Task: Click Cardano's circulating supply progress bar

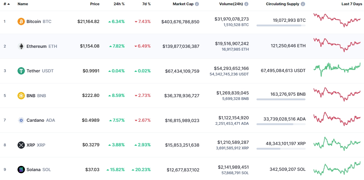Action: 281,124
